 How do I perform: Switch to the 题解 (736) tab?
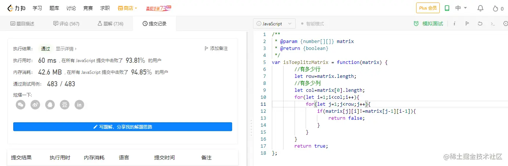pos(110,24)
